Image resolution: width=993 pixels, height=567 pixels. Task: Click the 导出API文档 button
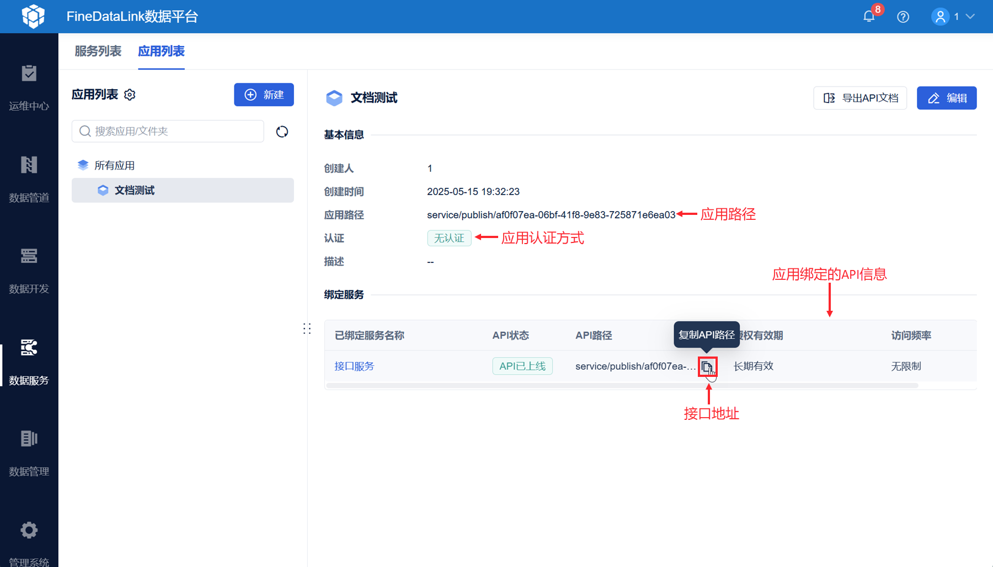pos(860,98)
